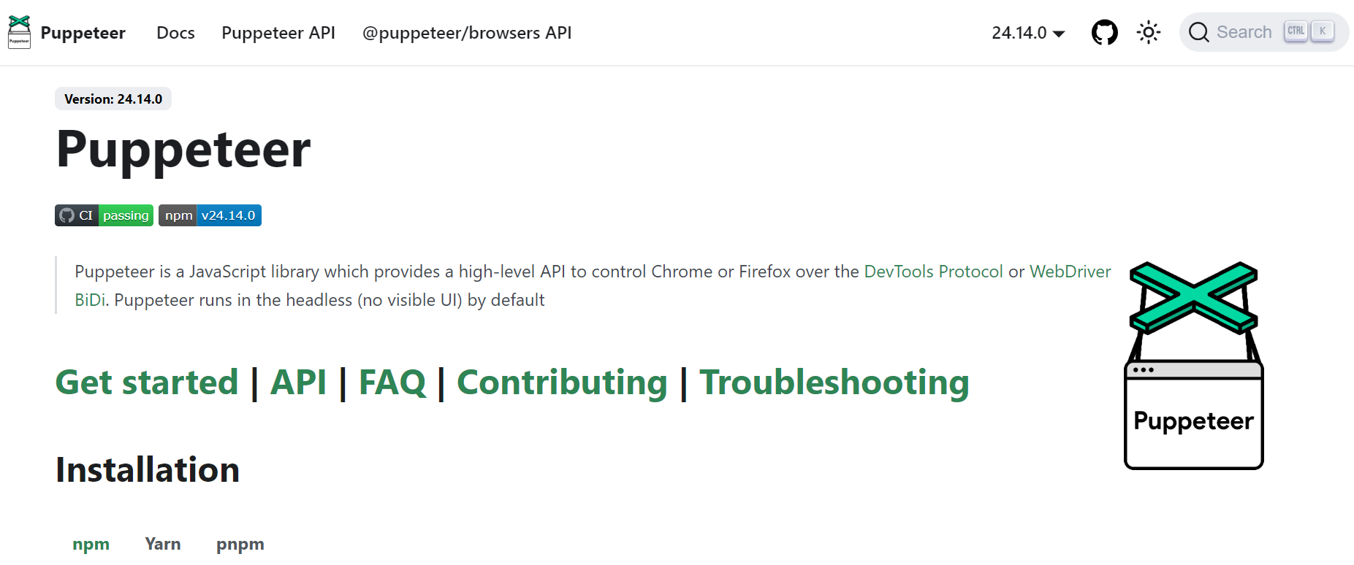This screenshot has width=1354, height=565.
Task: Open Docs in the navigation bar
Action: coord(175,33)
